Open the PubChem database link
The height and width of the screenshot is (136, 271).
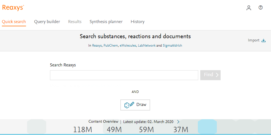pos(111,46)
